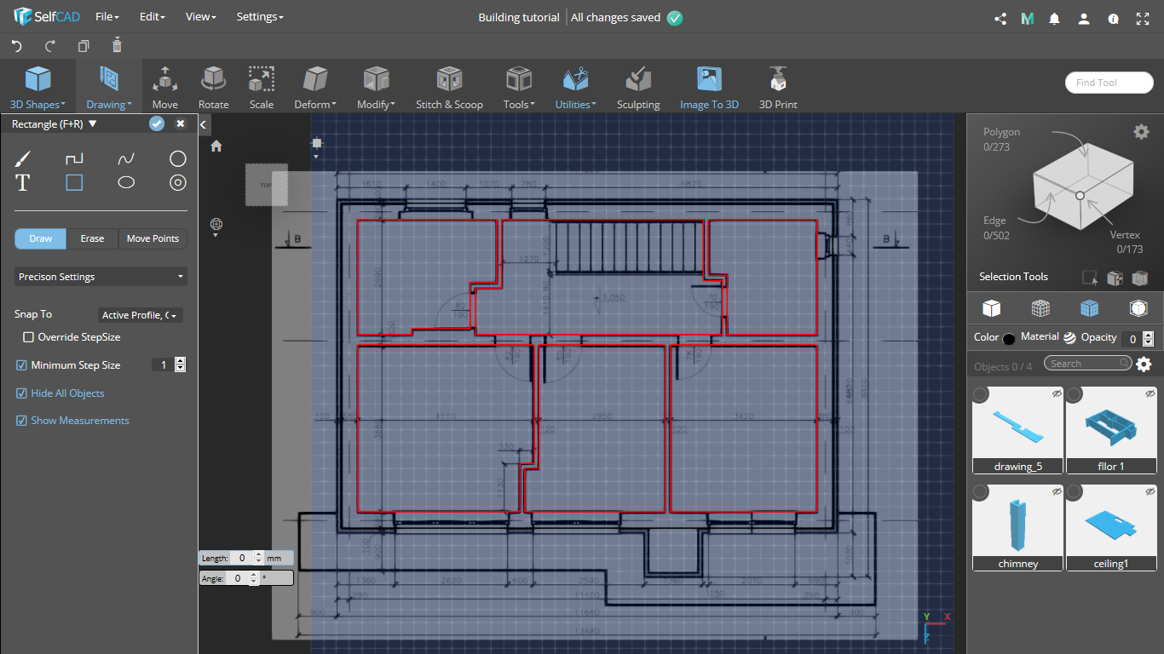Click the Undo arrow icon
The height and width of the screenshot is (654, 1164).
pyautogui.click(x=16, y=46)
